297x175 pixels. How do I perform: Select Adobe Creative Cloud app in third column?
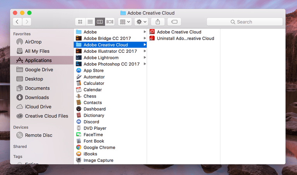(183, 32)
